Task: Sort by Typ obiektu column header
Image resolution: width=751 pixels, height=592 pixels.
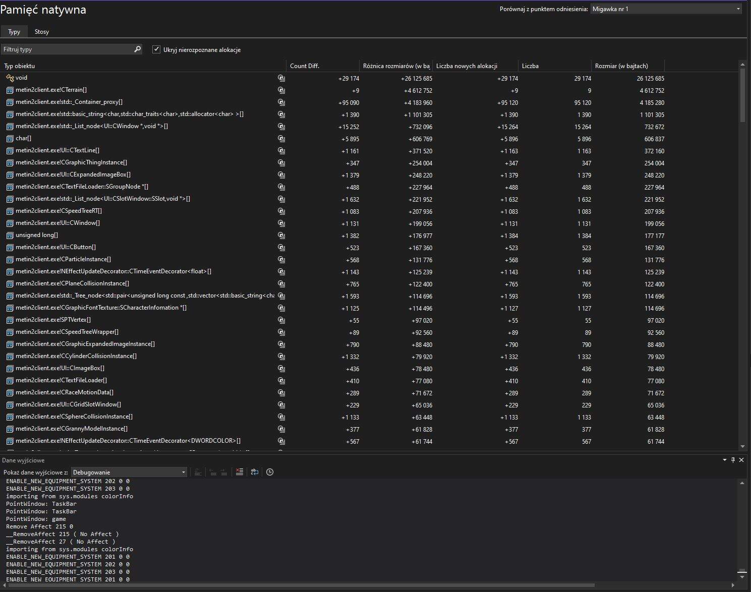Action: (144, 66)
